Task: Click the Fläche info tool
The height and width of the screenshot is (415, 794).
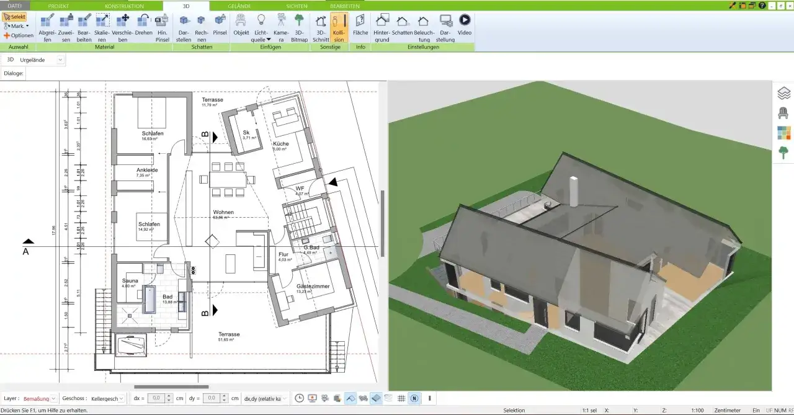Action: point(360,25)
